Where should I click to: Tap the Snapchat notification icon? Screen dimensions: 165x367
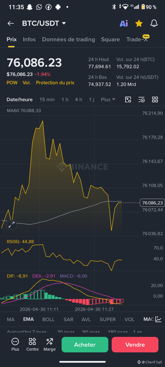tap(30, 7)
